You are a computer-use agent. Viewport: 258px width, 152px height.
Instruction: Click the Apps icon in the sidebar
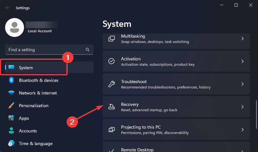point(11,118)
